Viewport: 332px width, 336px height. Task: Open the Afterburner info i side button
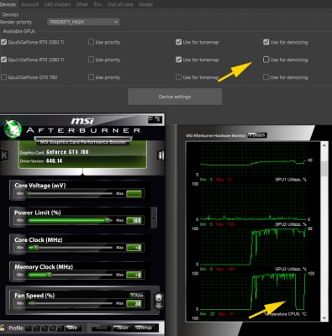point(161,155)
